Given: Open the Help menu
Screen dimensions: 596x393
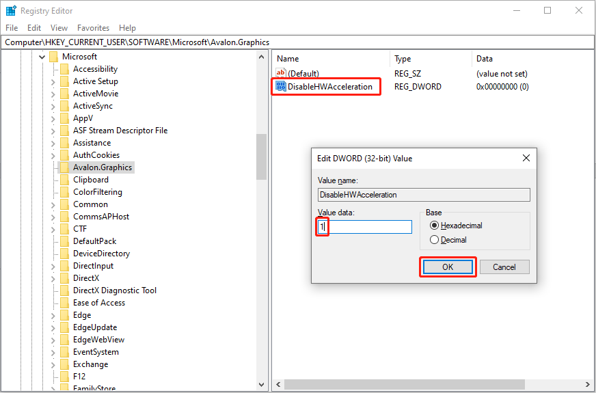Looking at the screenshot, I should coord(127,28).
